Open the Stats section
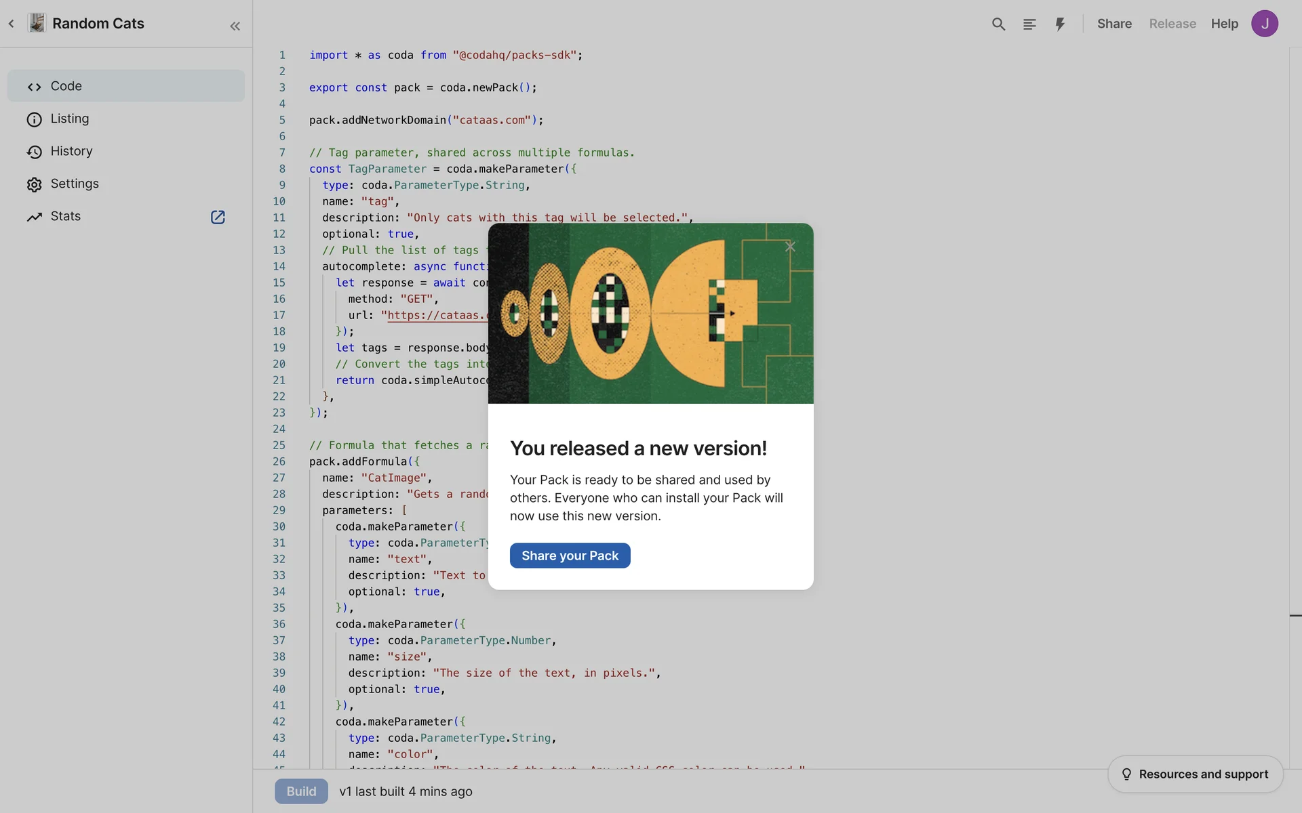This screenshot has width=1302, height=813. coord(65,216)
